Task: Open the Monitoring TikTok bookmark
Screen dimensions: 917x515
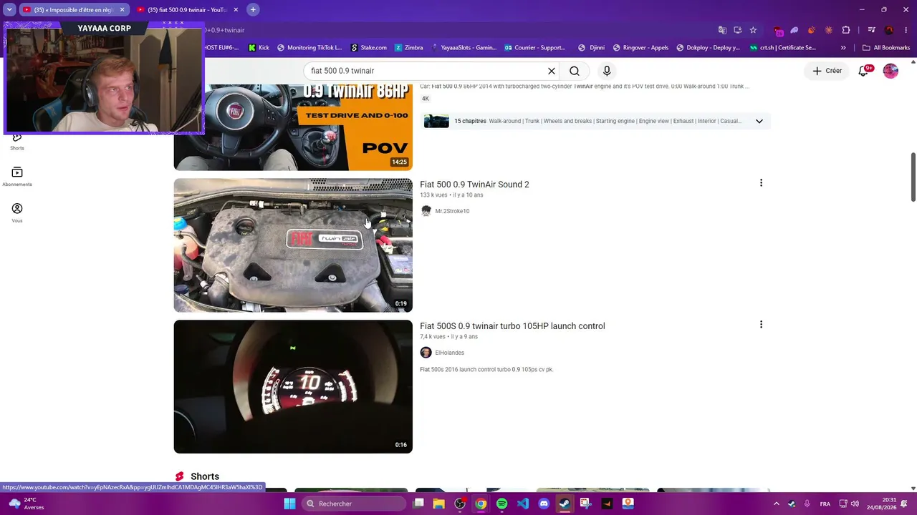Action: click(x=309, y=48)
